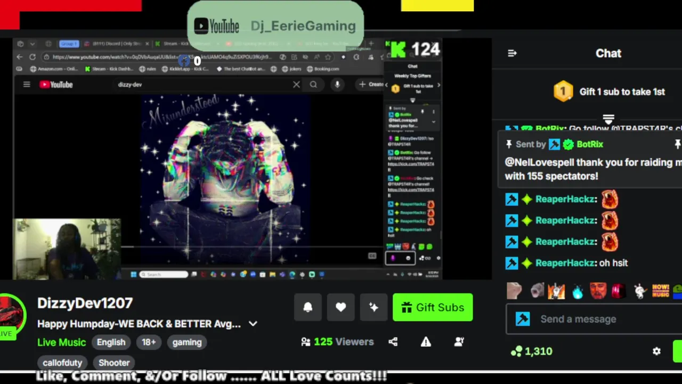Click the hammer moderator icon in message box

tap(523, 319)
